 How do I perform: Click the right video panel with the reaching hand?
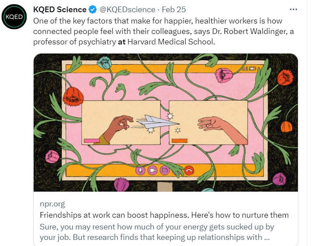(208, 122)
